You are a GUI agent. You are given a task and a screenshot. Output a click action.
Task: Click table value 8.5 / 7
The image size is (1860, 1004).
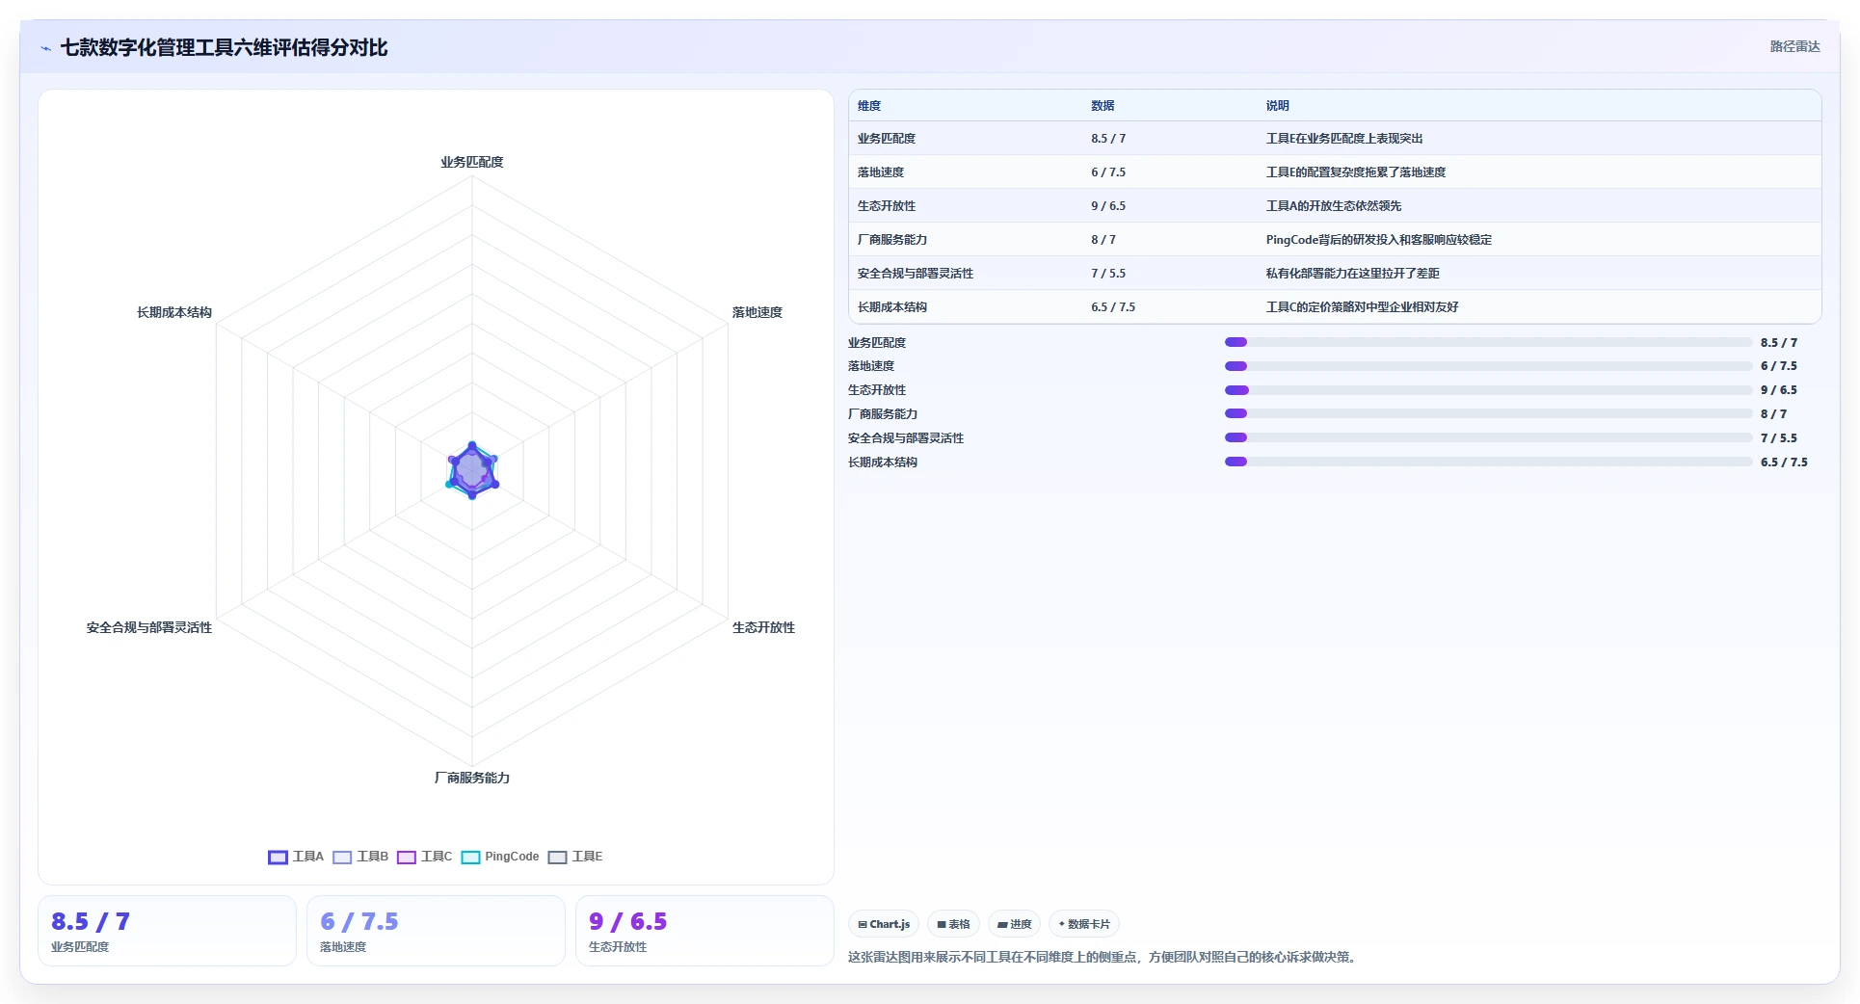[x=1108, y=139]
